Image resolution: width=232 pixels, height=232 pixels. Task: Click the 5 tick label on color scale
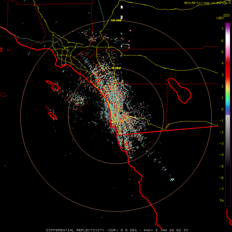pos(222,52)
